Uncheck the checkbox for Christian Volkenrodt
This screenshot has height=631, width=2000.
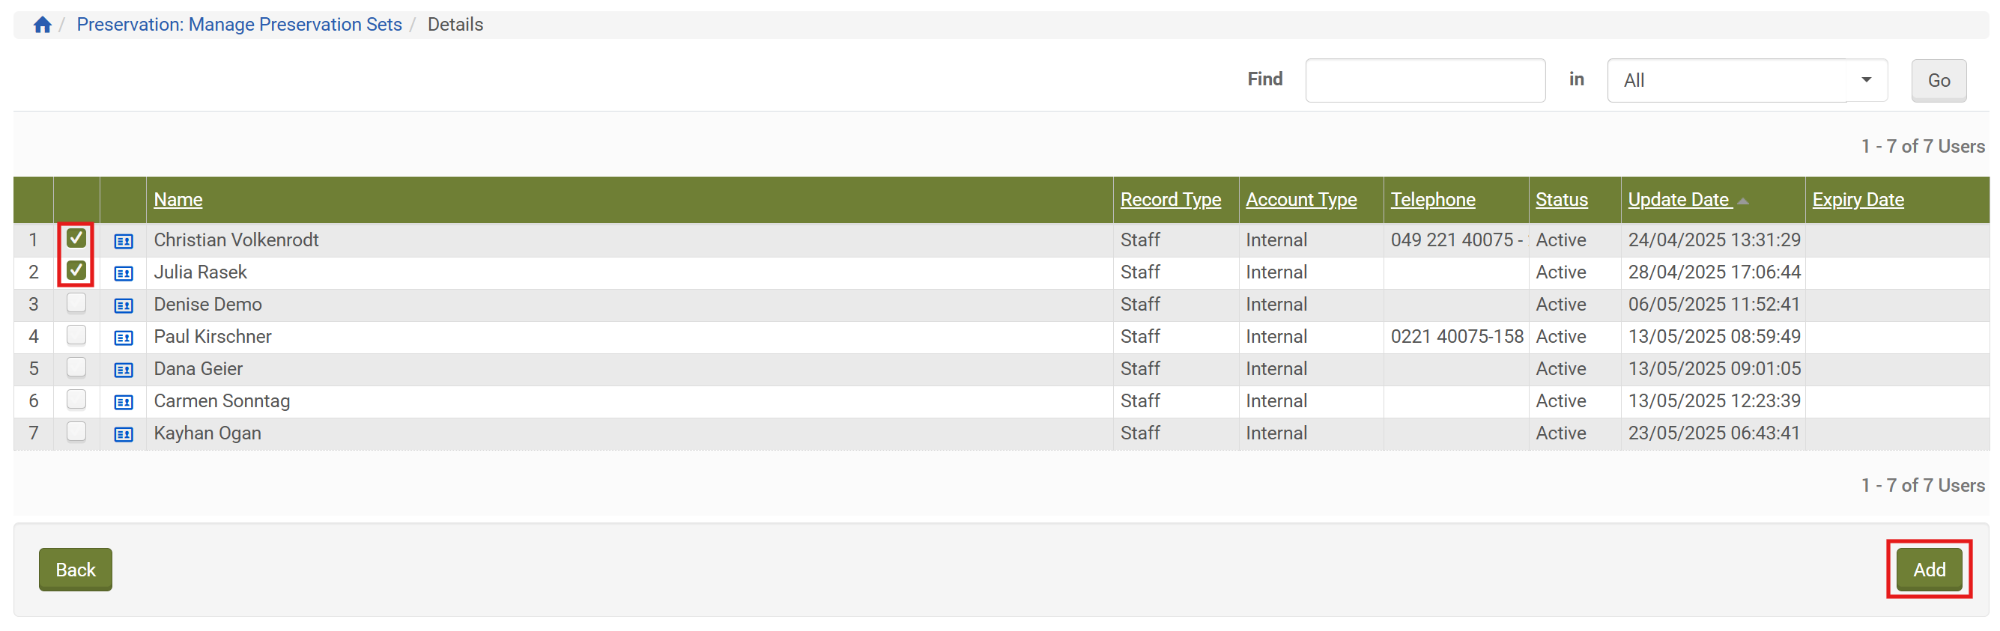[x=76, y=238]
